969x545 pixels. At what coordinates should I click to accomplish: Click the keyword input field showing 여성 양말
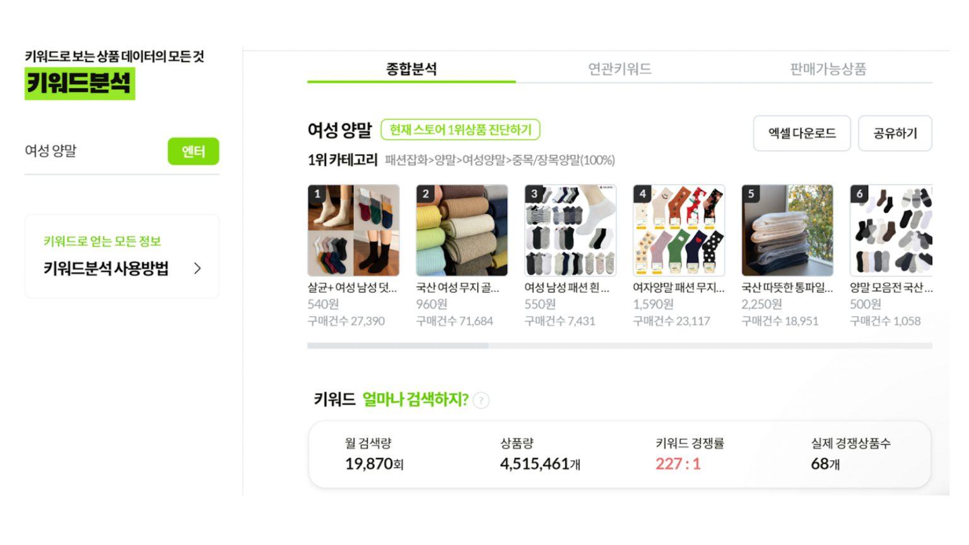(95, 151)
